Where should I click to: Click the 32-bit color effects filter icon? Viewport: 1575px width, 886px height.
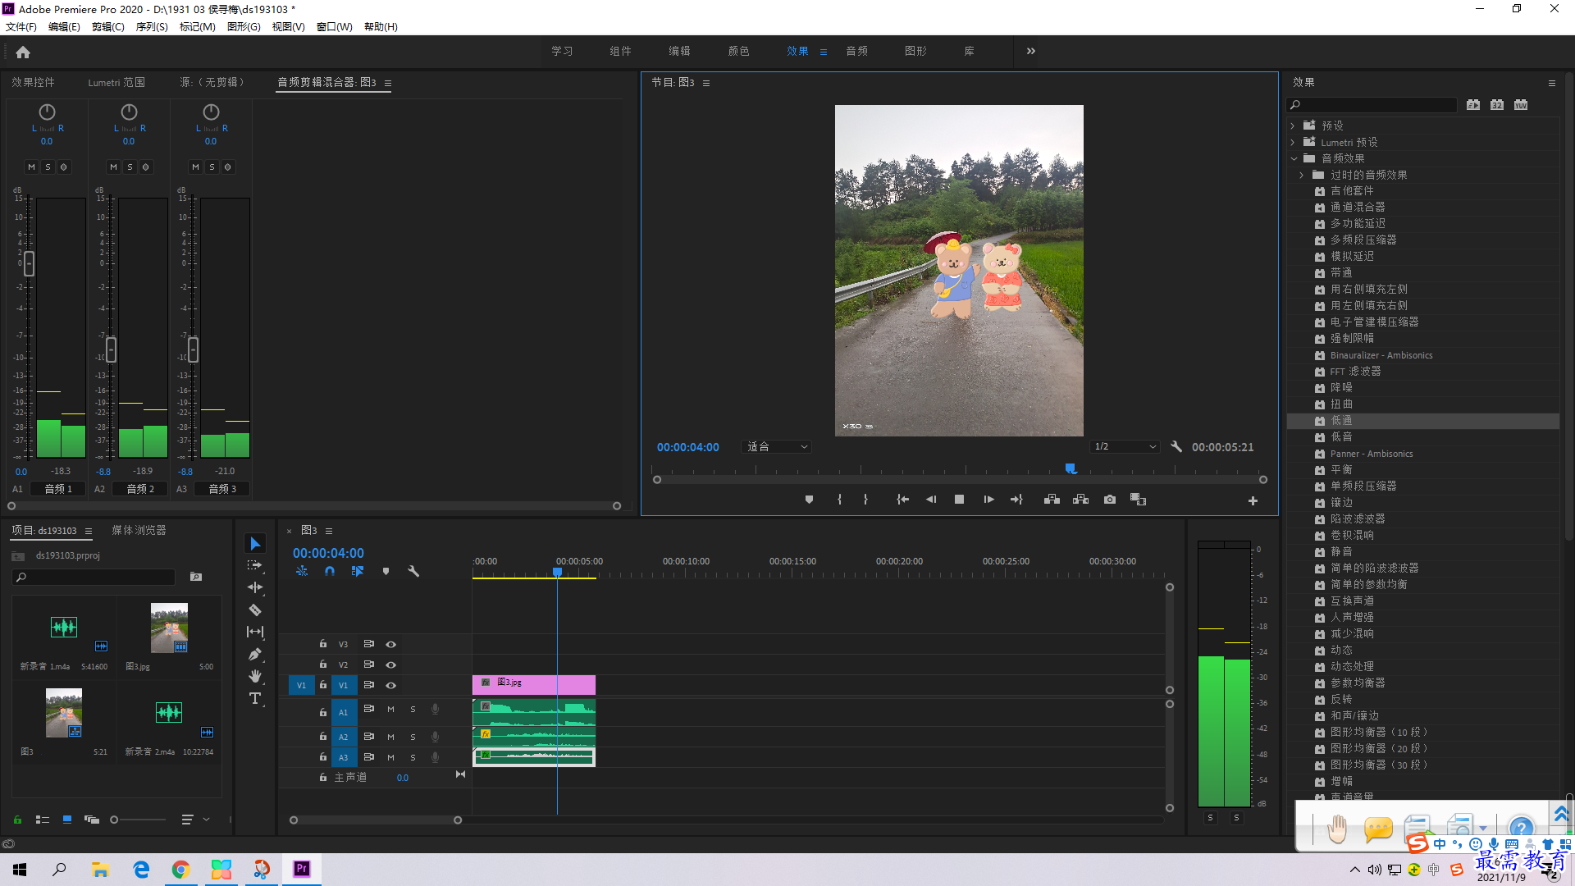coord(1497,105)
